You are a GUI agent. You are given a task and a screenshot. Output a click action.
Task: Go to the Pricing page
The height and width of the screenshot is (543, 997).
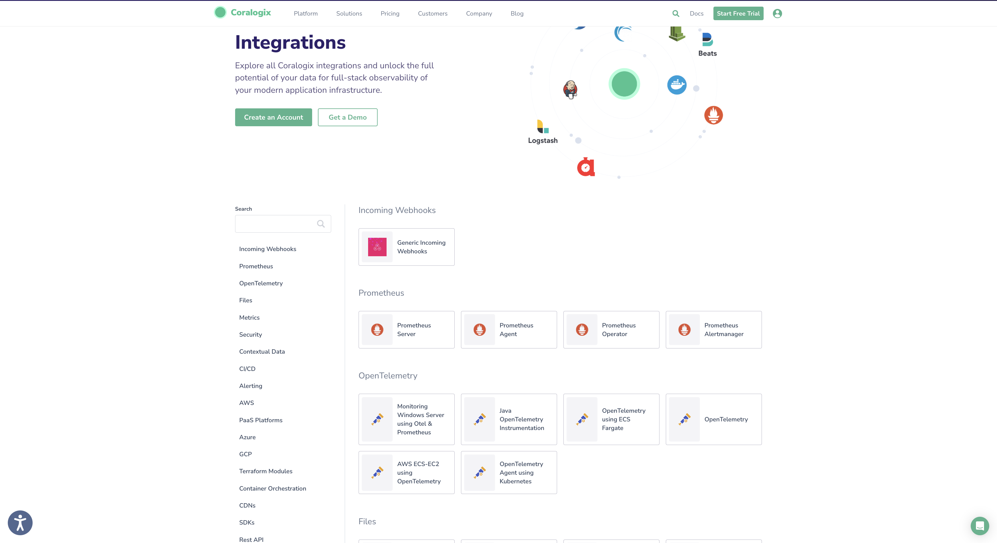point(390,14)
